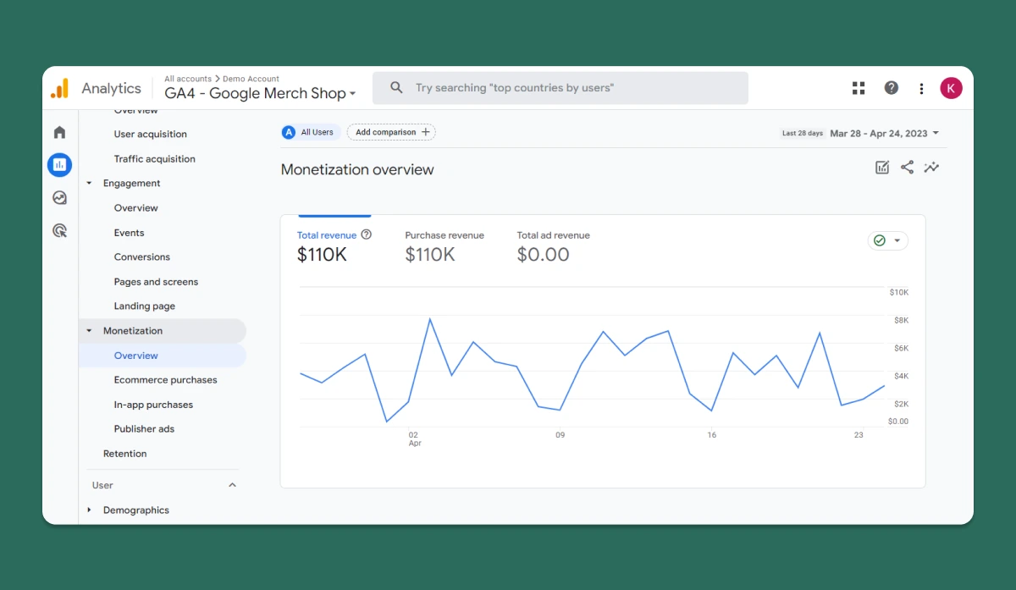Image resolution: width=1016 pixels, height=590 pixels.
Task: Open Traffic acquisition report
Action: pyautogui.click(x=155, y=159)
